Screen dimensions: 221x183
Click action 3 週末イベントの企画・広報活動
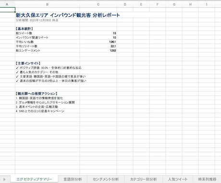click(37, 107)
